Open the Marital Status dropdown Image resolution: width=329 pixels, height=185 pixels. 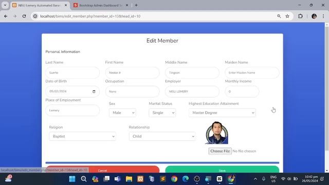[162, 113]
